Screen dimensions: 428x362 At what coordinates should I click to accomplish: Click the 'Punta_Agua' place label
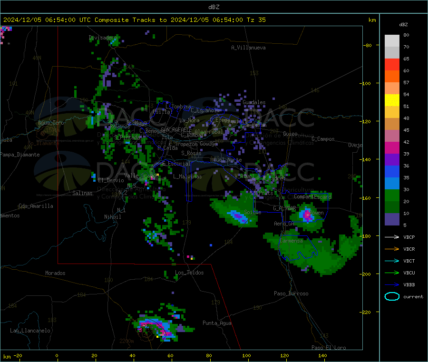pos(217,323)
